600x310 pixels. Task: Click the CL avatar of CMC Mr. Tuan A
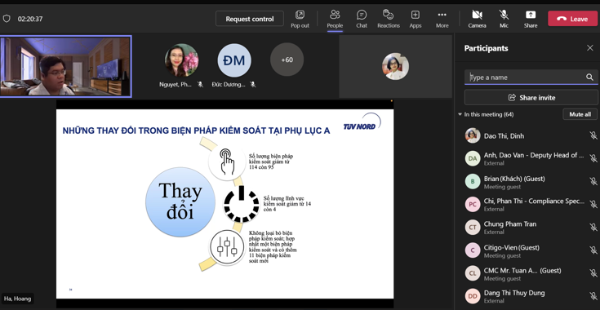[473, 273]
